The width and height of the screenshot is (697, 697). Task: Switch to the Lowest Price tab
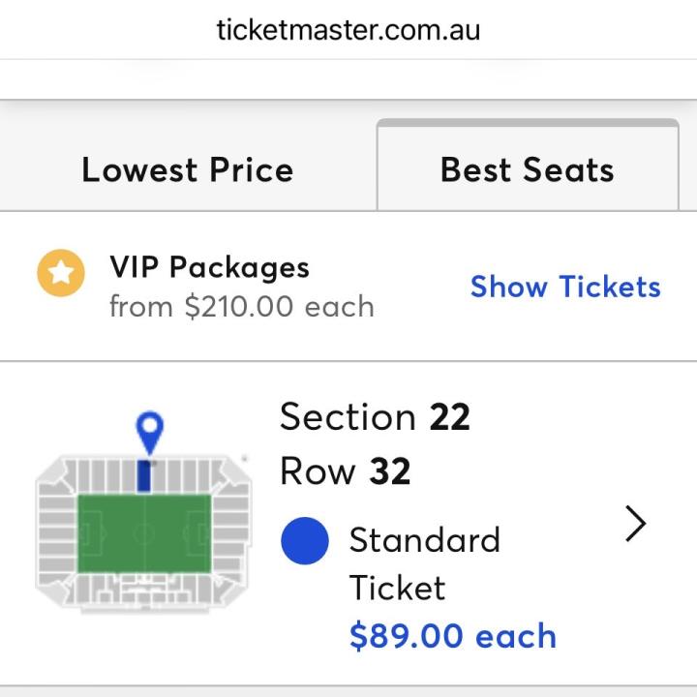pyautogui.click(x=187, y=170)
